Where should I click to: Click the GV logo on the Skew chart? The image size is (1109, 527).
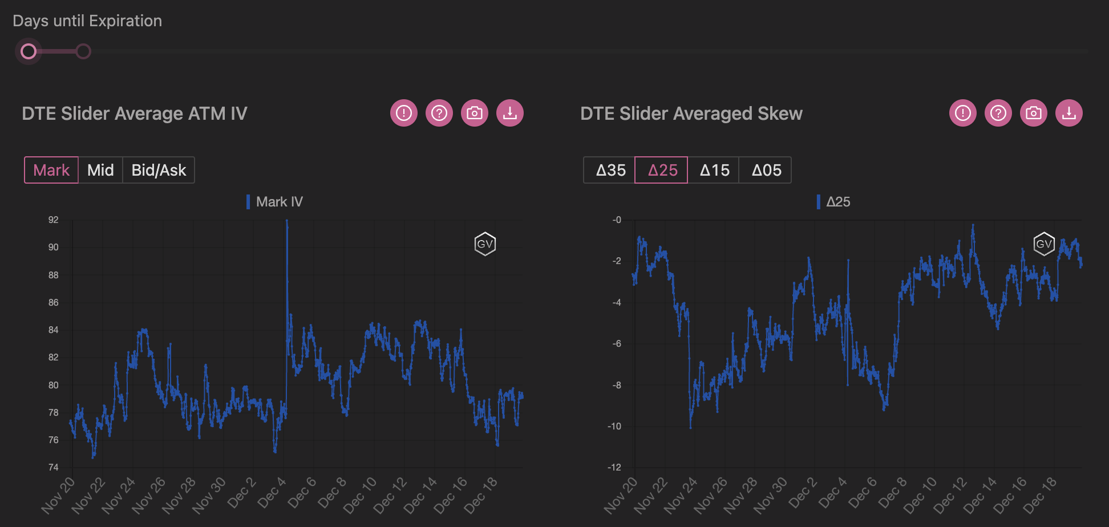point(1044,244)
